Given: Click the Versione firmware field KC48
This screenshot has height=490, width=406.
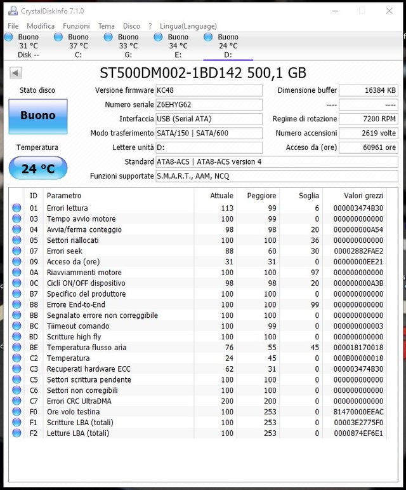Looking at the screenshot, I should tap(209, 90).
